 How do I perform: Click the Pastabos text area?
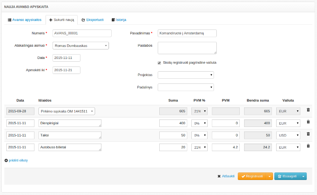(187, 47)
